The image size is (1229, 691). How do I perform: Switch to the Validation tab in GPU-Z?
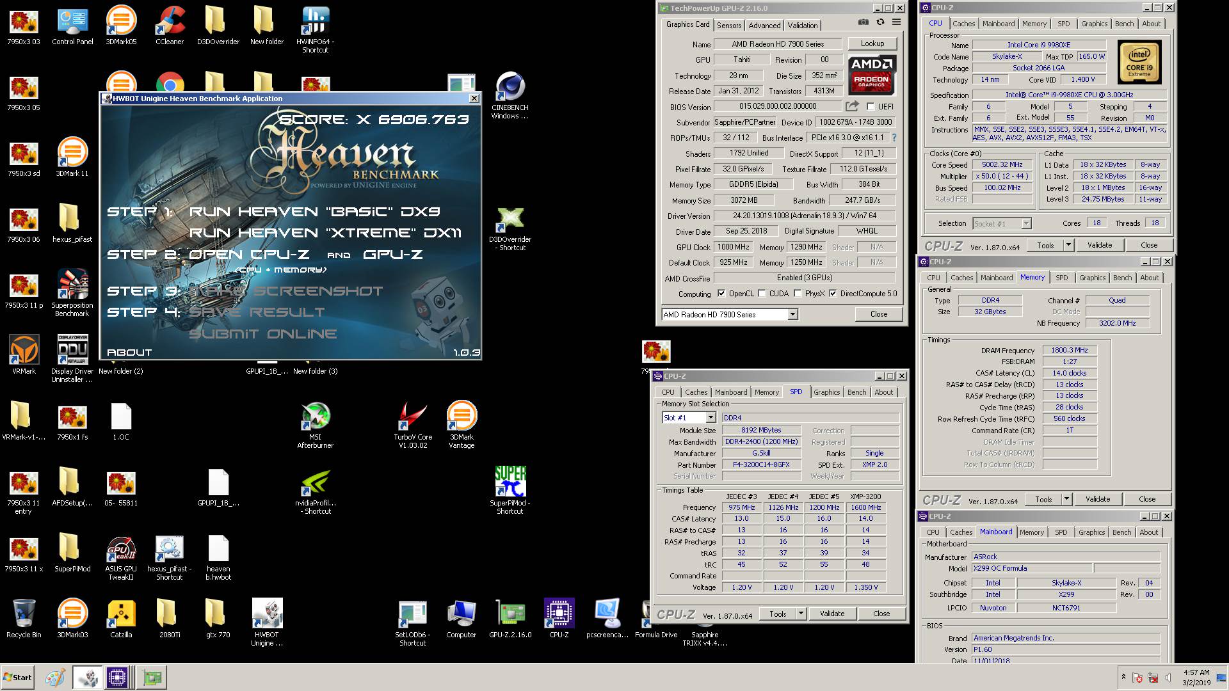pos(803,25)
